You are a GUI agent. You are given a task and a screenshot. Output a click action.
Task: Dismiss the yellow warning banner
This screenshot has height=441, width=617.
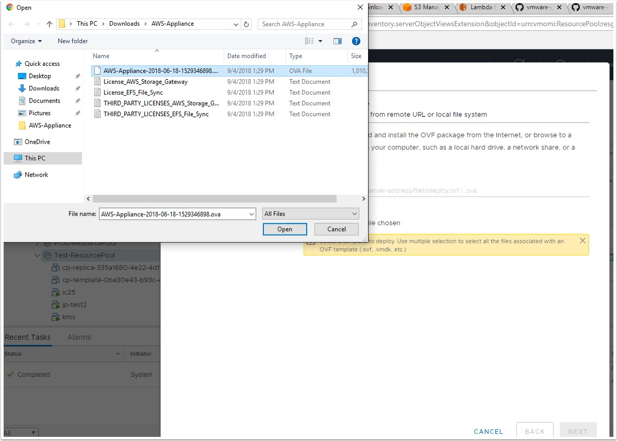[x=582, y=241]
